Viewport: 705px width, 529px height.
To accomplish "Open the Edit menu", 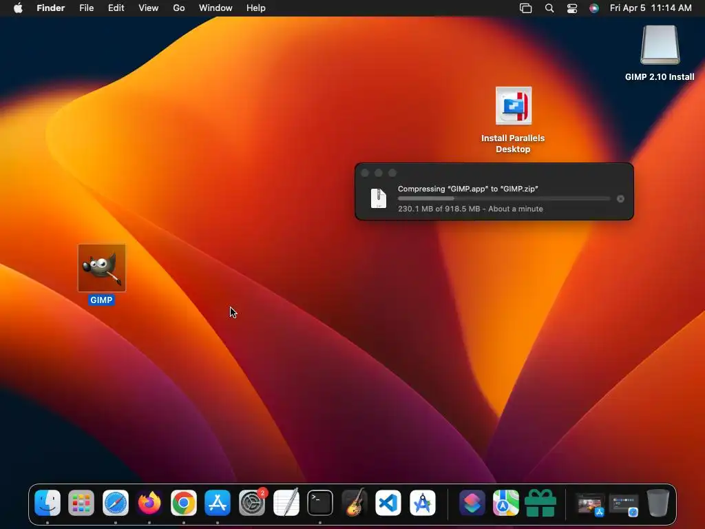I will 116,8.
